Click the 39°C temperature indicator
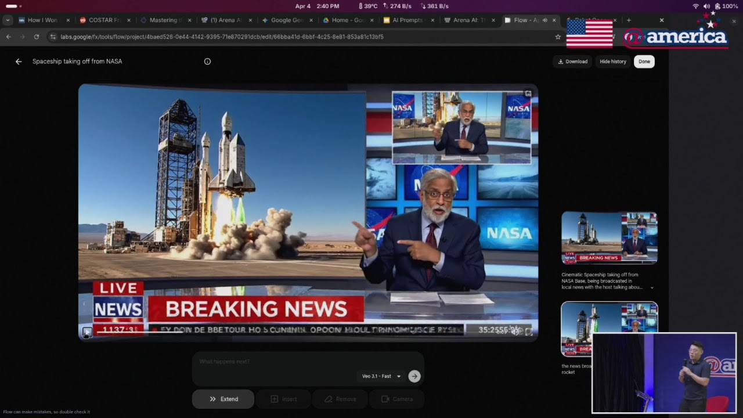 point(368,6)
